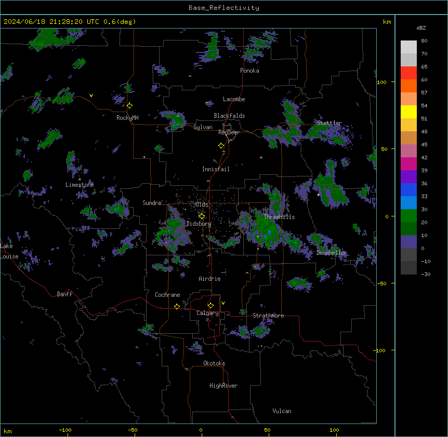Click the Drumheller label
448x437 pixels.
point(332,253)
